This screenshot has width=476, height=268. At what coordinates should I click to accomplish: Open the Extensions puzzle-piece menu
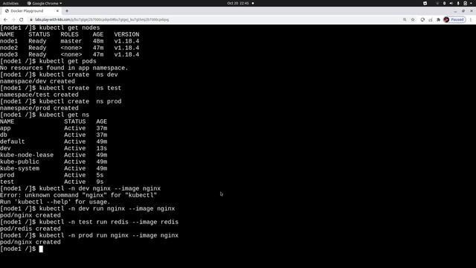438,20
